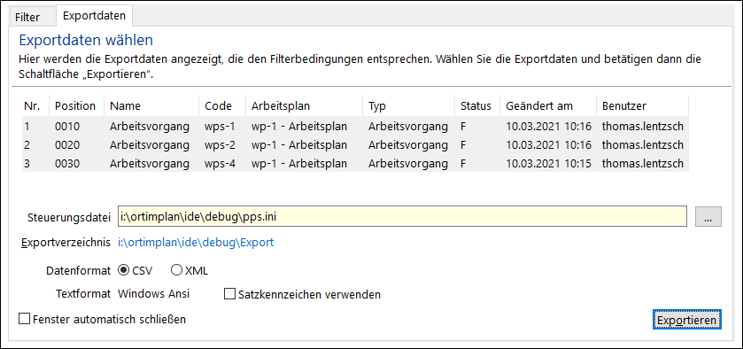Sort by Arbeitsplan column header
This screenshot has height=349, width=743.
click(305, 105)
